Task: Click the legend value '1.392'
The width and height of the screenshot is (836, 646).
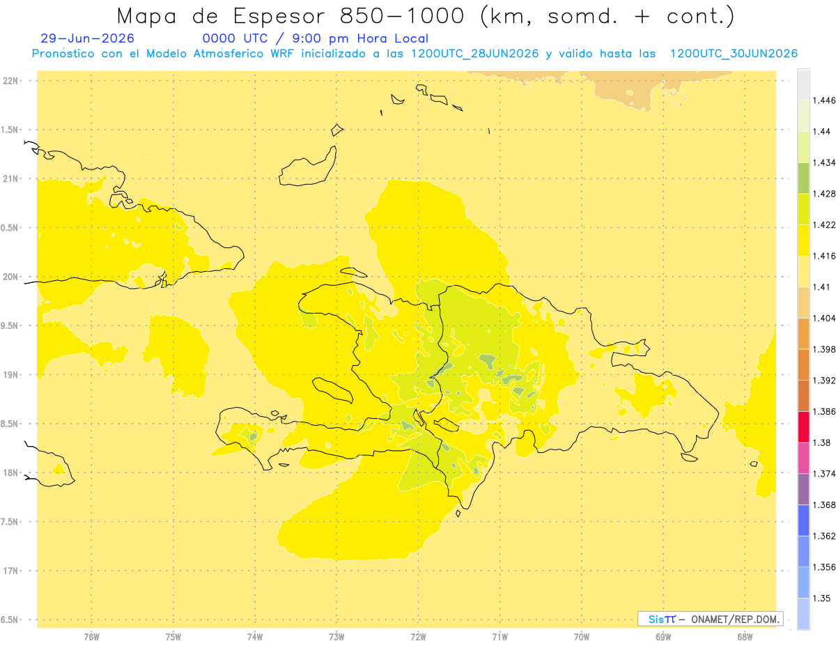Action: pos(824,380)
